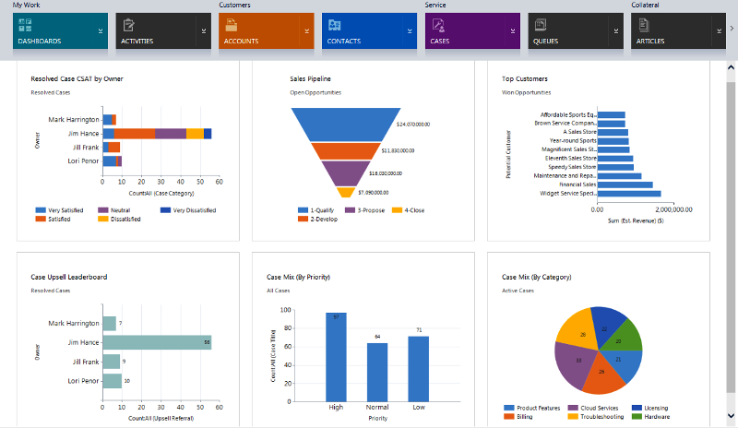Click the Dashboards tile icon
738x428 pixels.
(x=25, y=25)
